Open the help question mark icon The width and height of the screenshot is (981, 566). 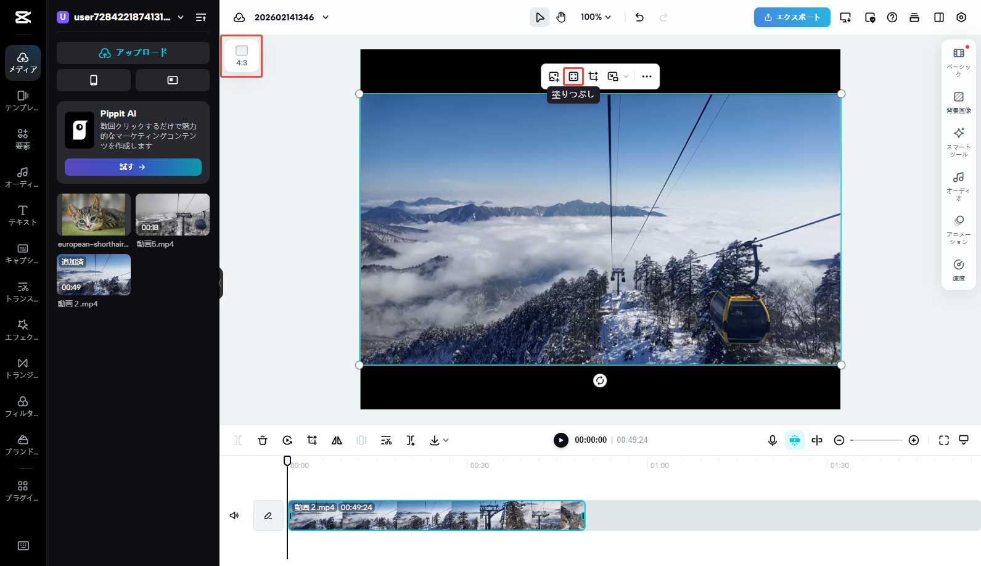coord(892,17)
